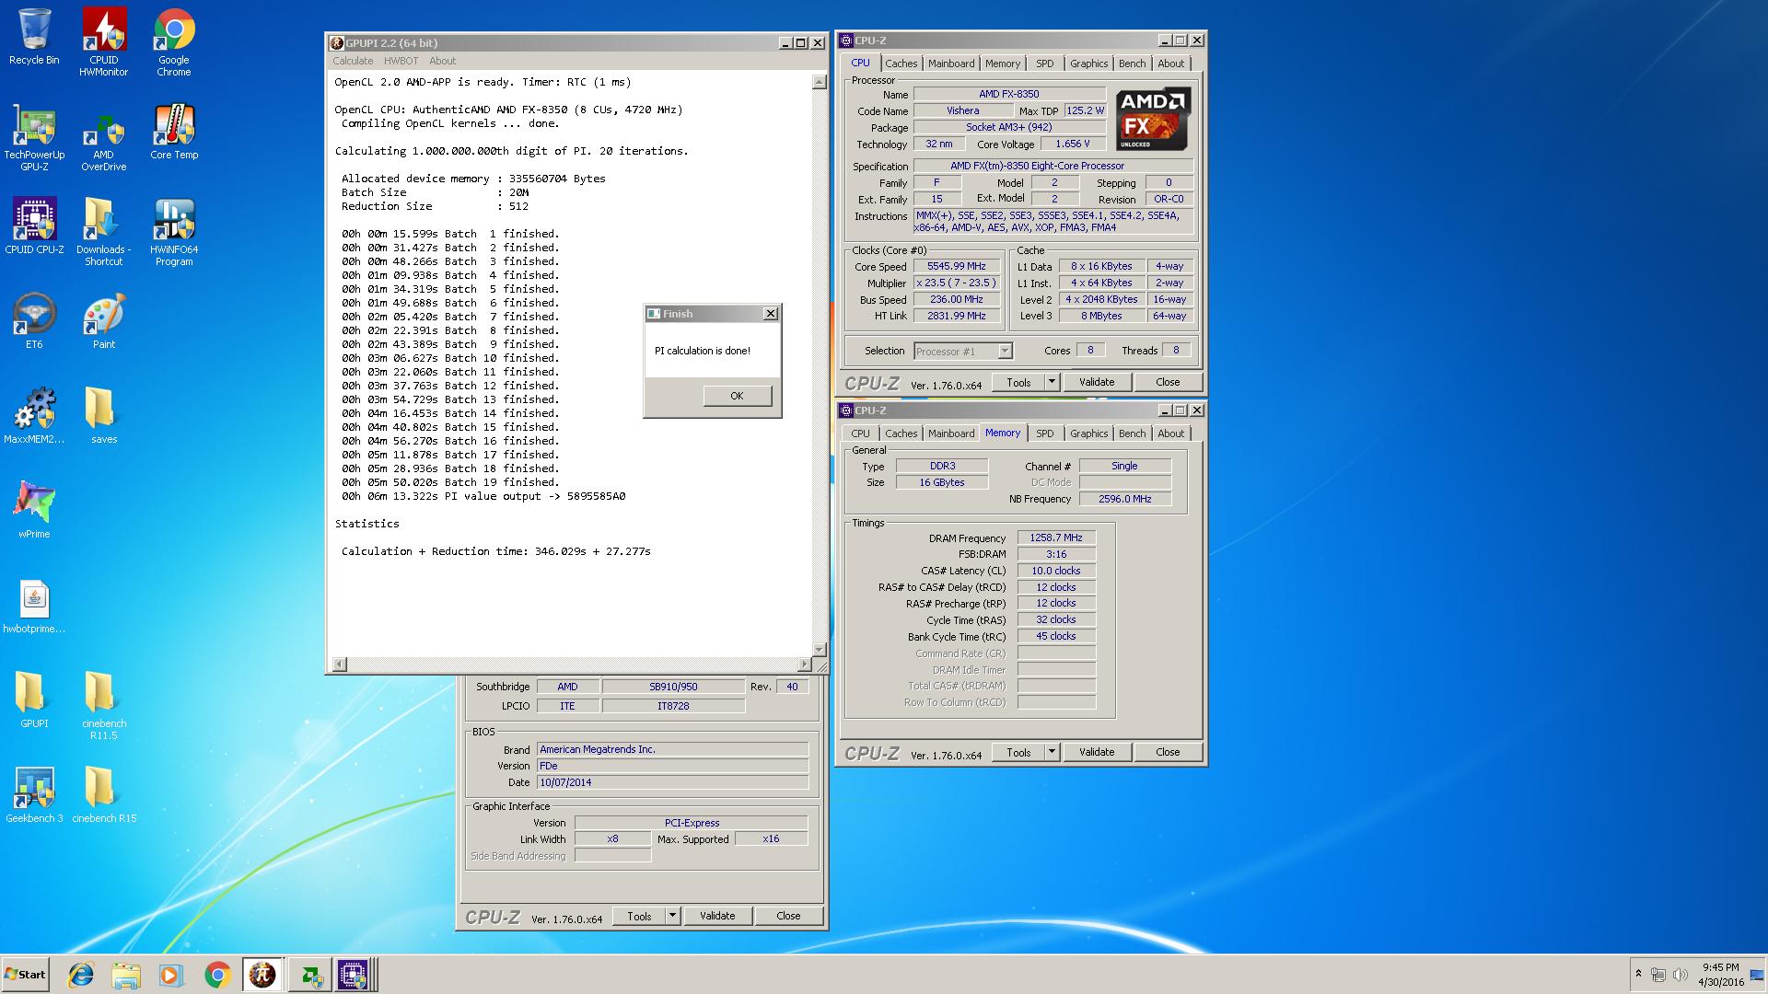Screen dimensions: 1768x994
Task: Click GPUPI horizontal scrollbar left arrow
Action: click(339, 665)
